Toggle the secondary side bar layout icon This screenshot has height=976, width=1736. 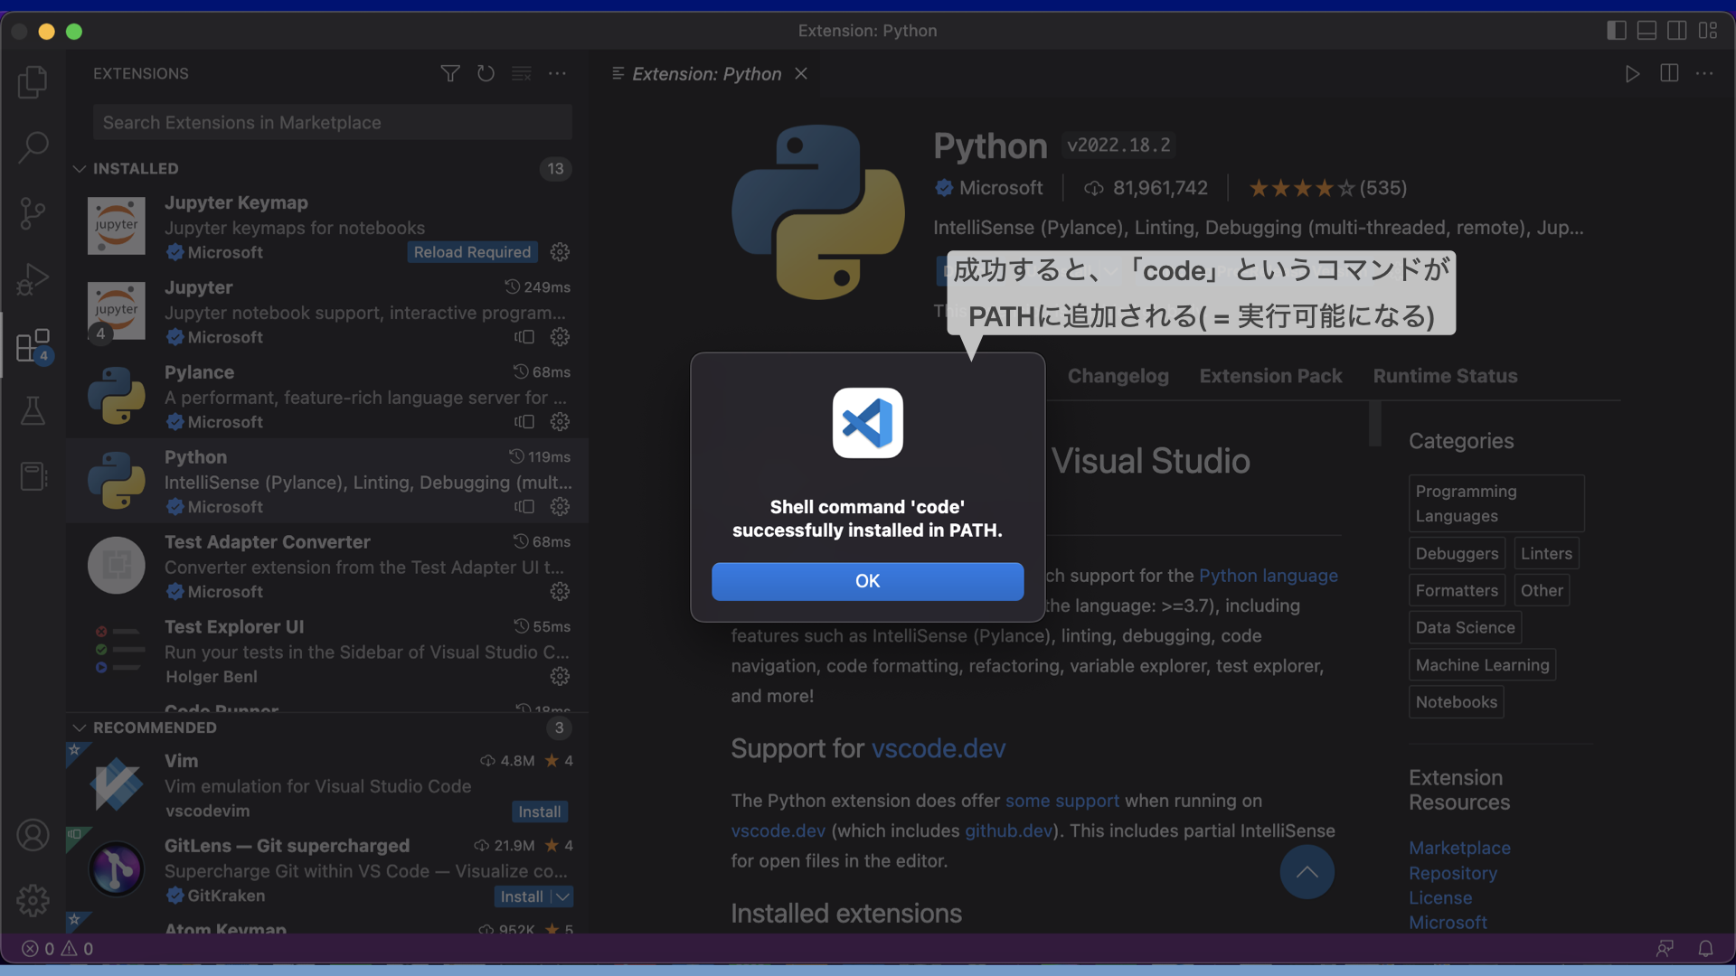click(1676, 31)
